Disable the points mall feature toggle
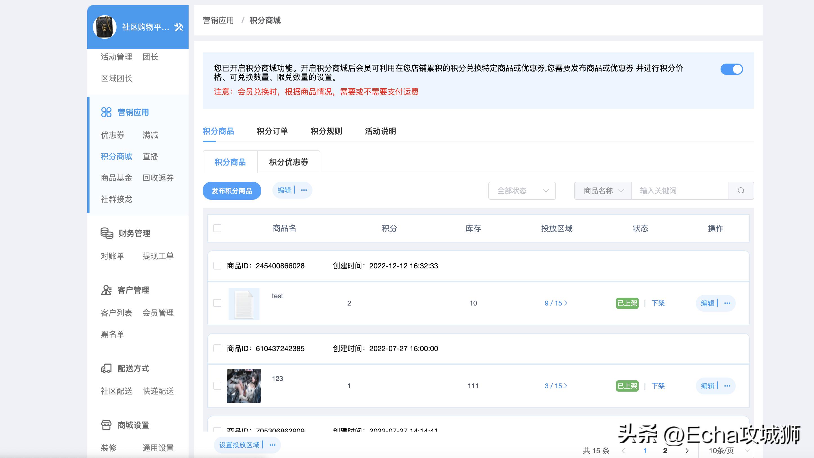 [x=732, y=69]
